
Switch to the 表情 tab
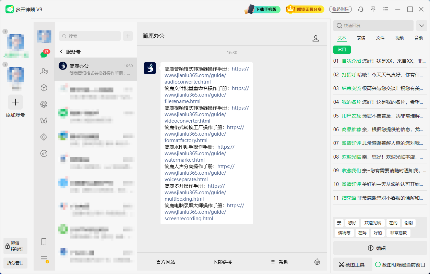[x=361, y=38]
